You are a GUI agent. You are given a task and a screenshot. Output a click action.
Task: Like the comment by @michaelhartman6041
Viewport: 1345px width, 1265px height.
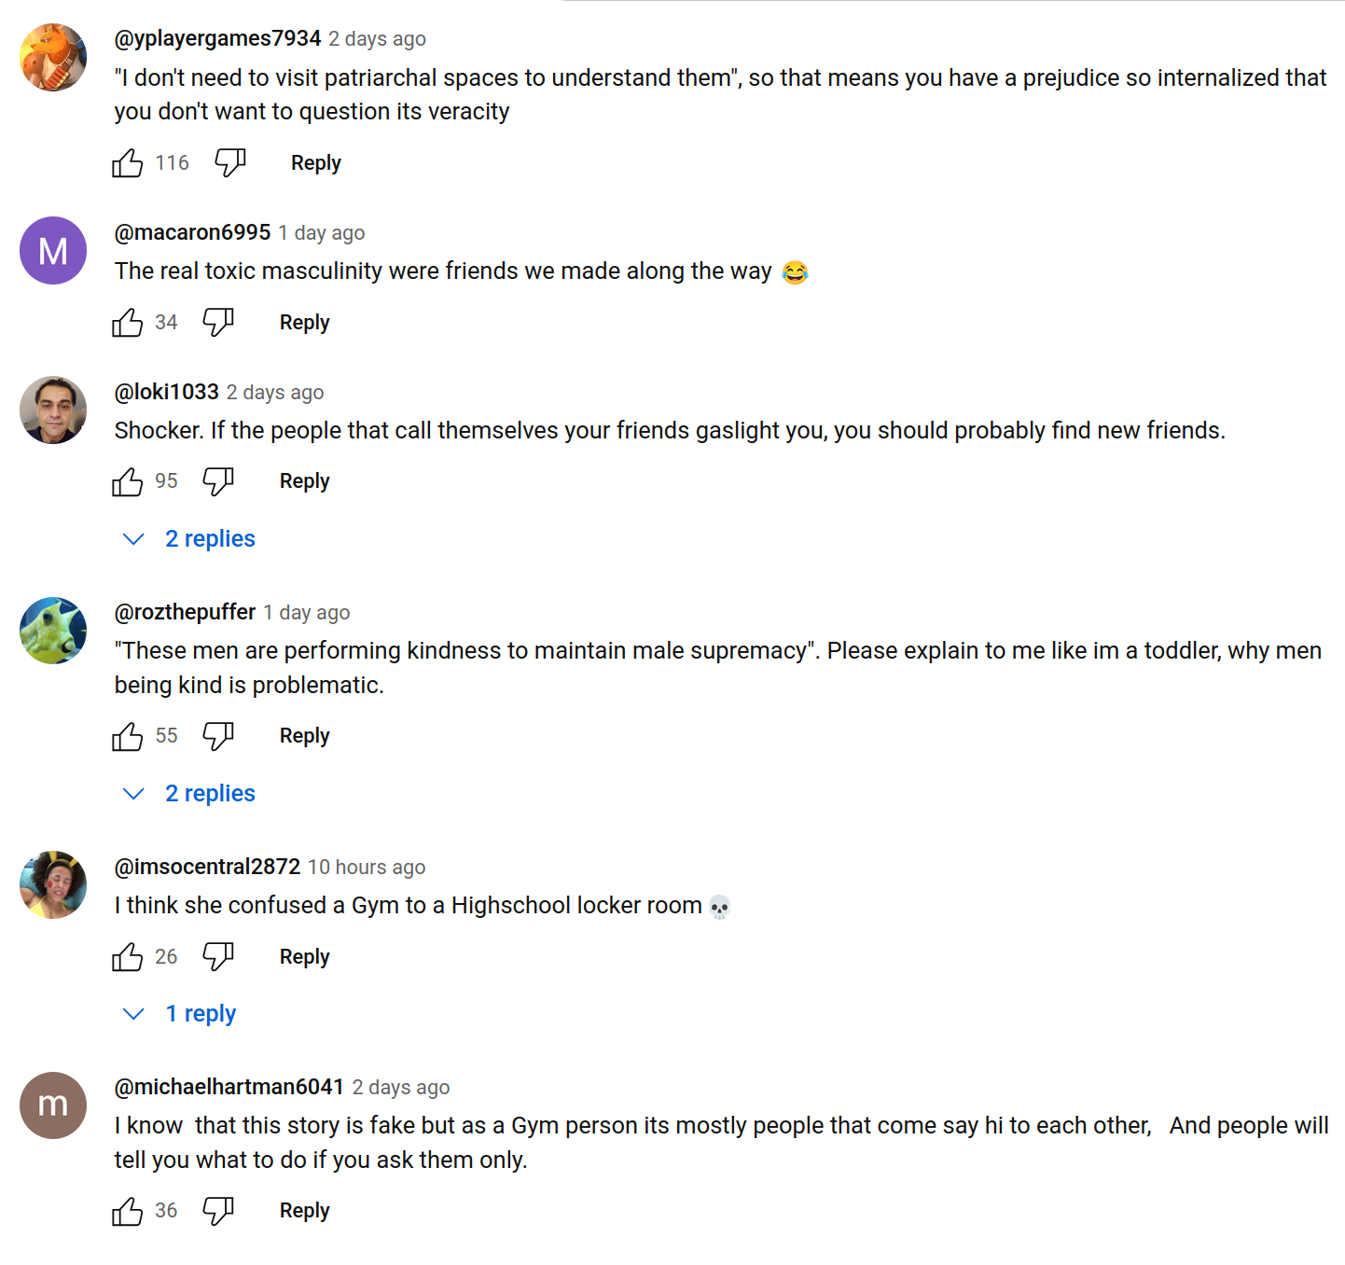[128, 1211]
